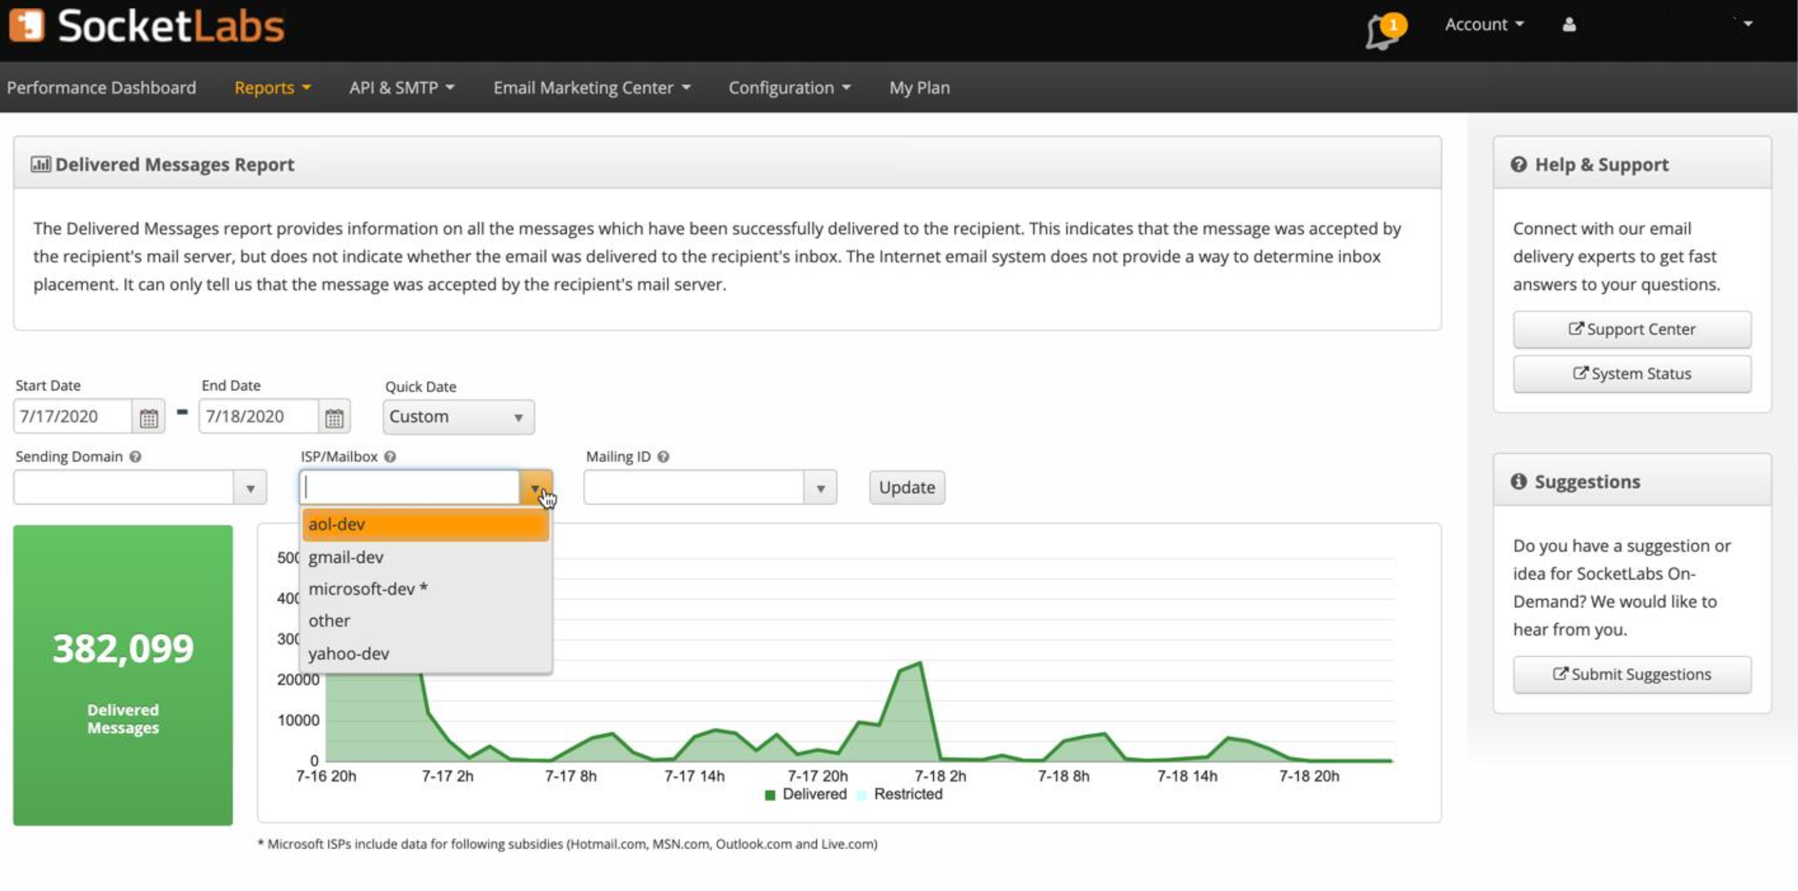
Task: Click in the End Date field
Action: 259,417
